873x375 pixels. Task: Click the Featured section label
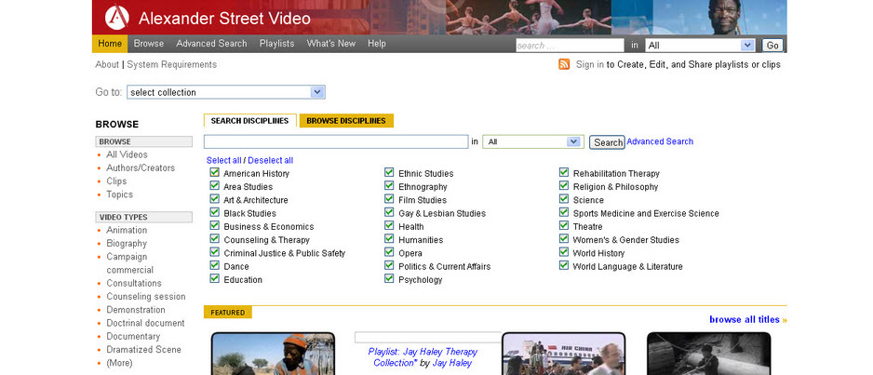228,312
